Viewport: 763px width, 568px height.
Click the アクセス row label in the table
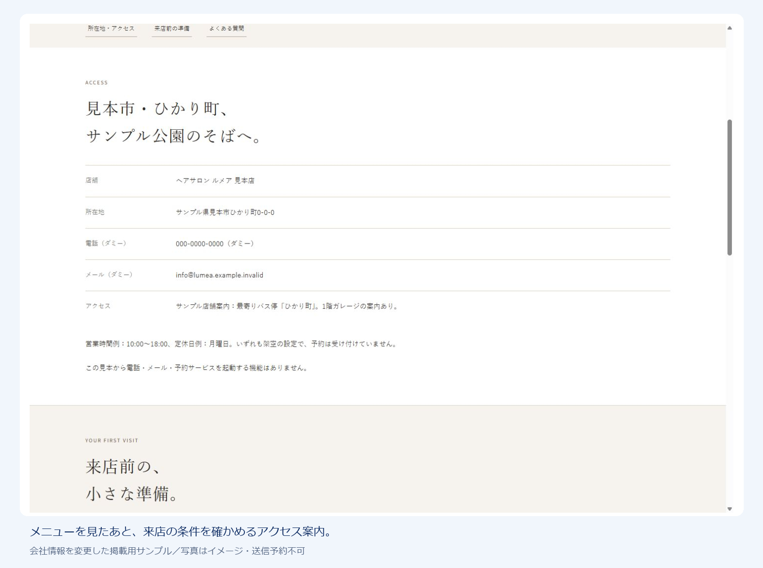[x=98, y=306]
